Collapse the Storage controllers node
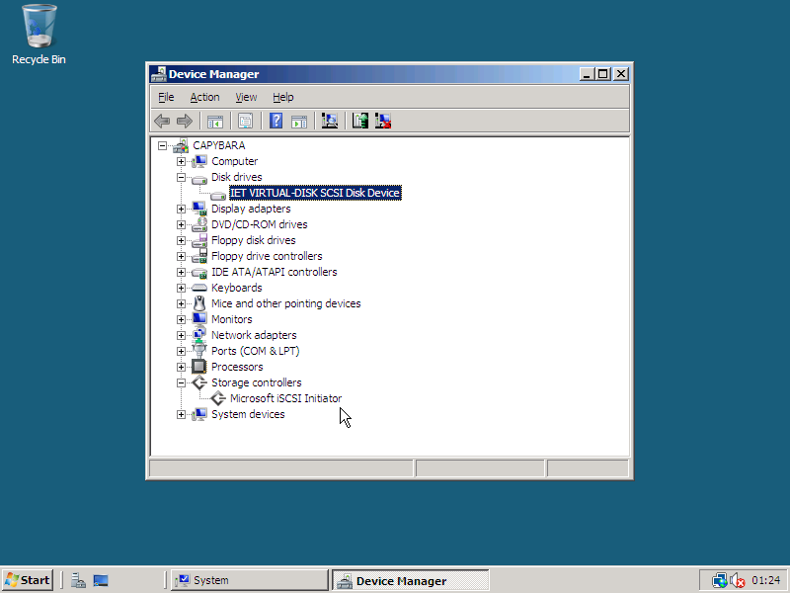Viewport: 790px width, 593px height. [x=182, y=382]
